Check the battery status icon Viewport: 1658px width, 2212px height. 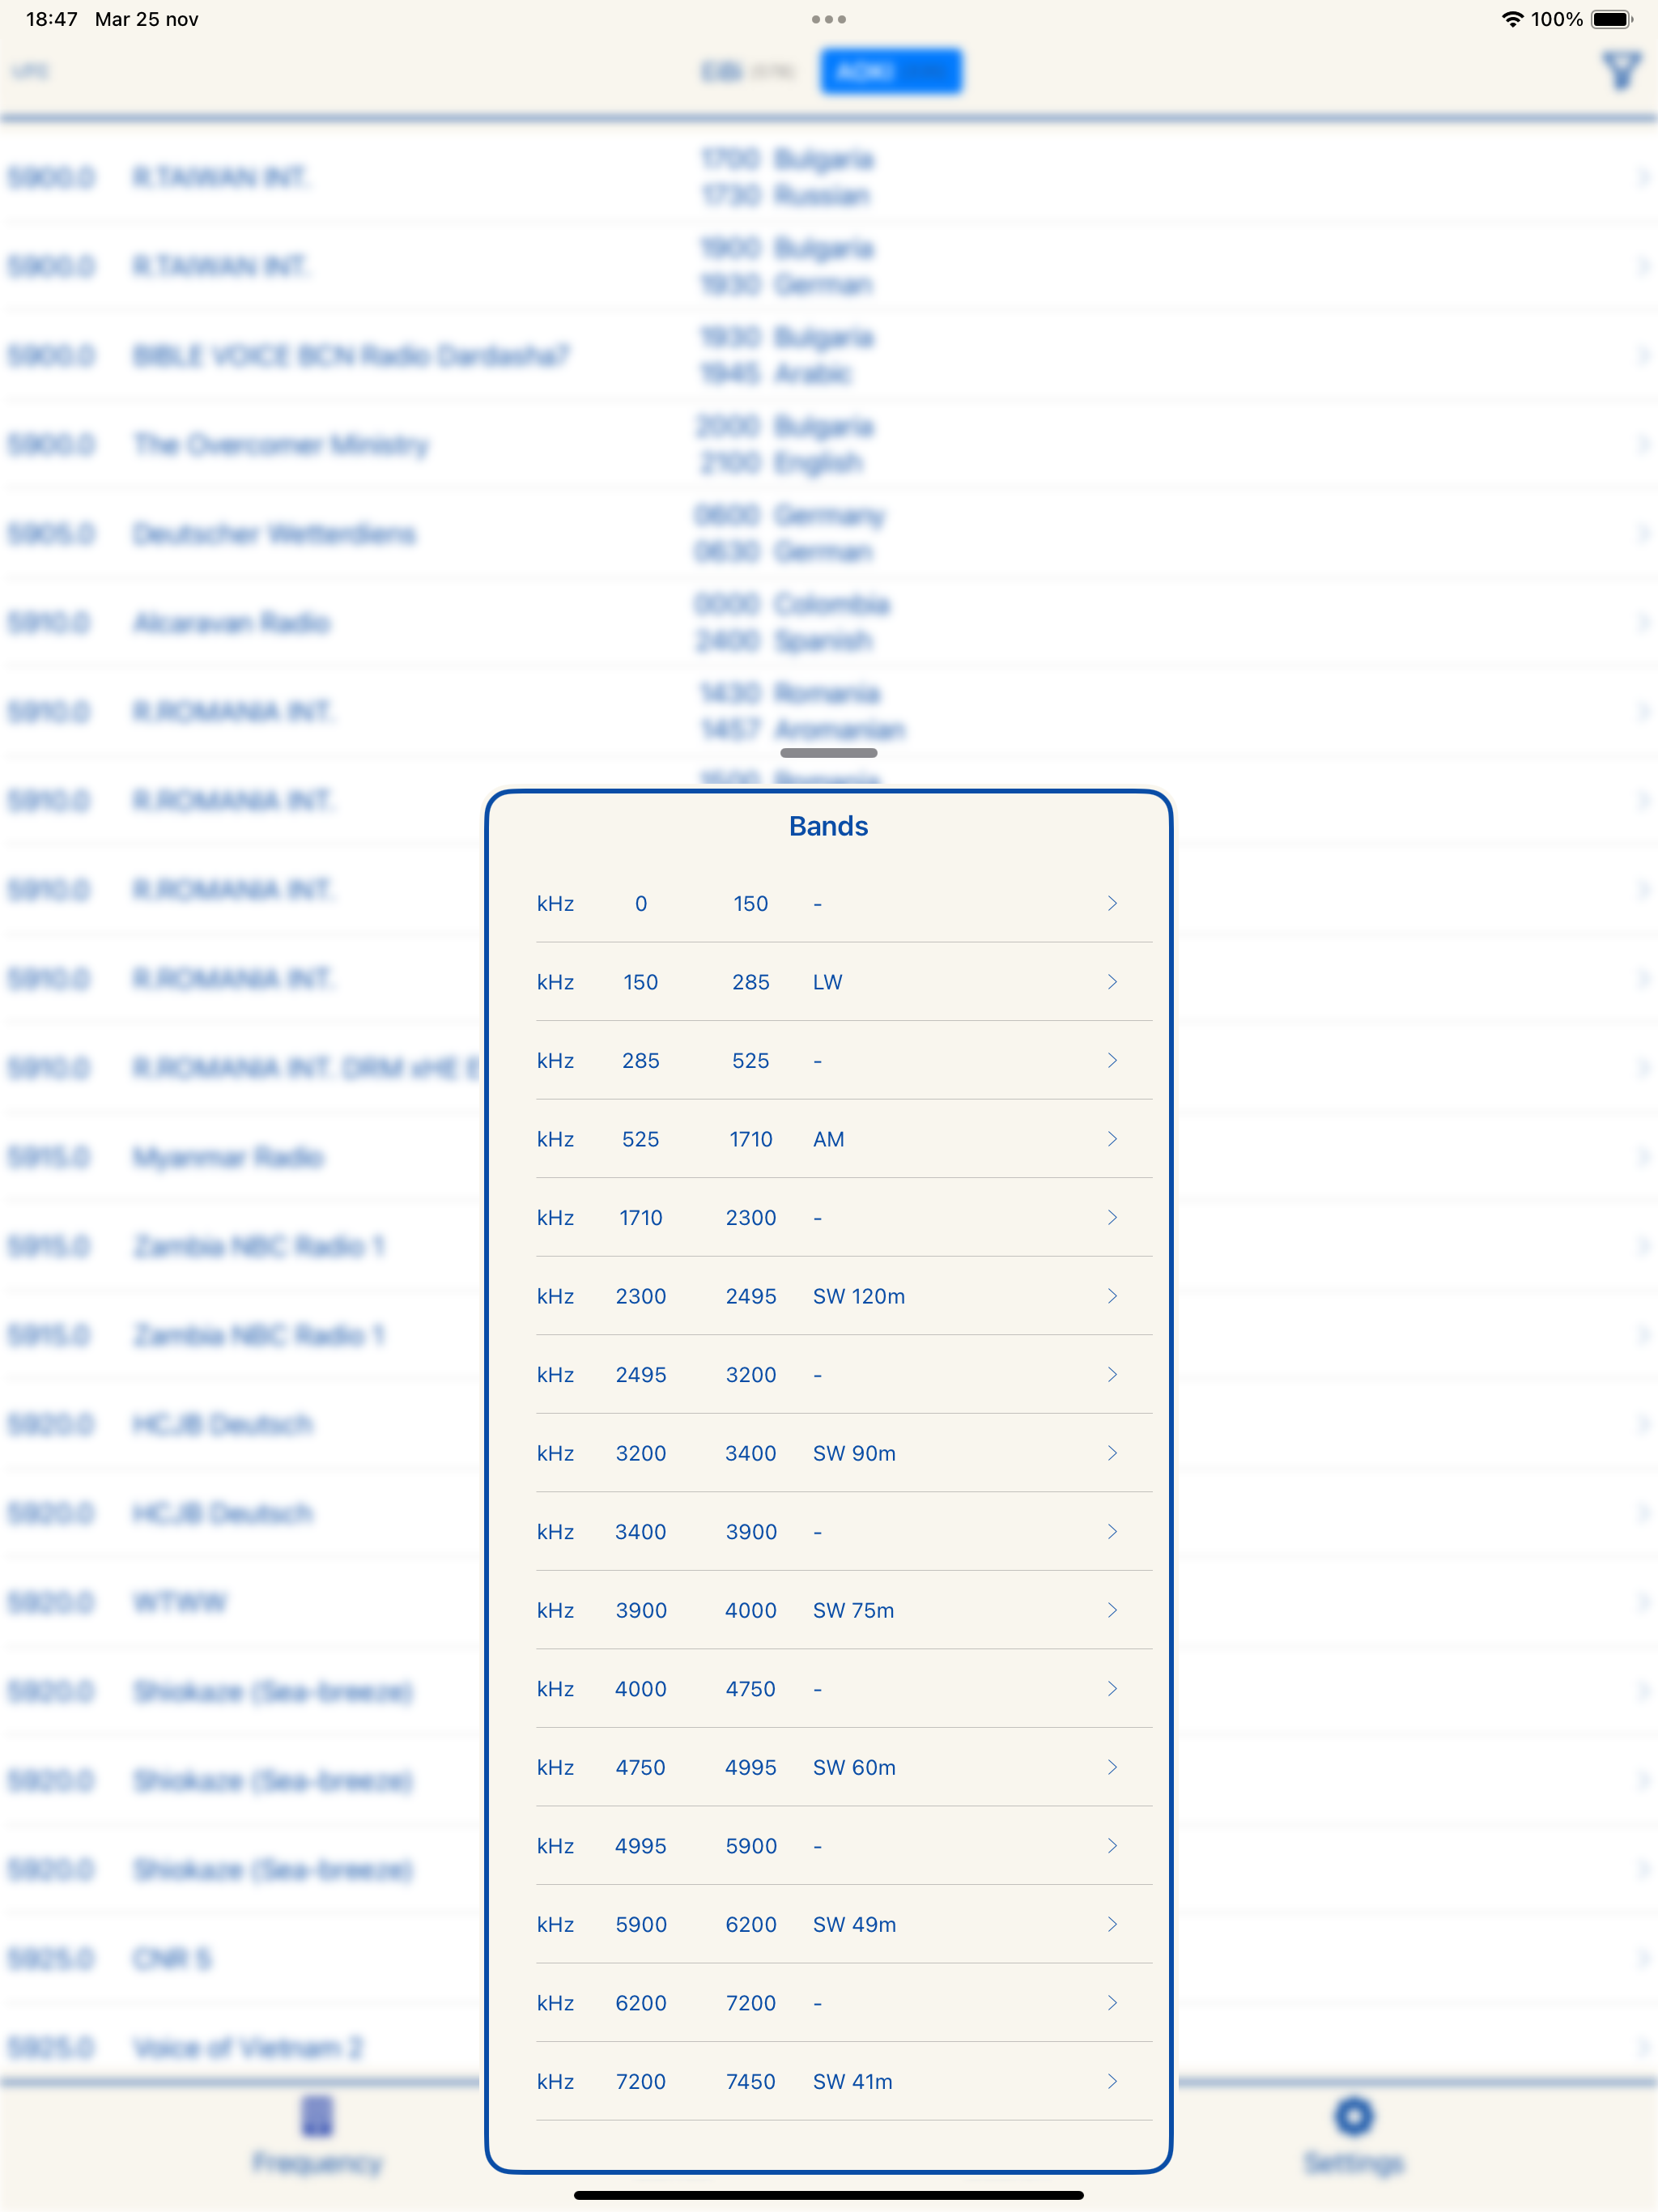[x=1612, y=19]
